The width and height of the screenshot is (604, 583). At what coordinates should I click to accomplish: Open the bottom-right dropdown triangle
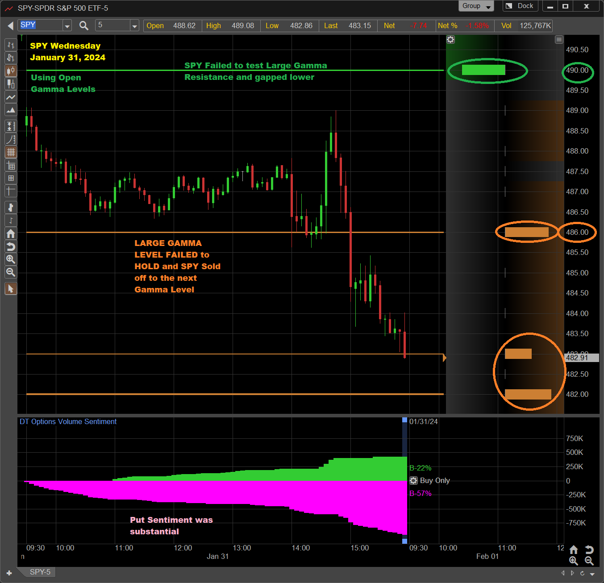tap(592, 574)
